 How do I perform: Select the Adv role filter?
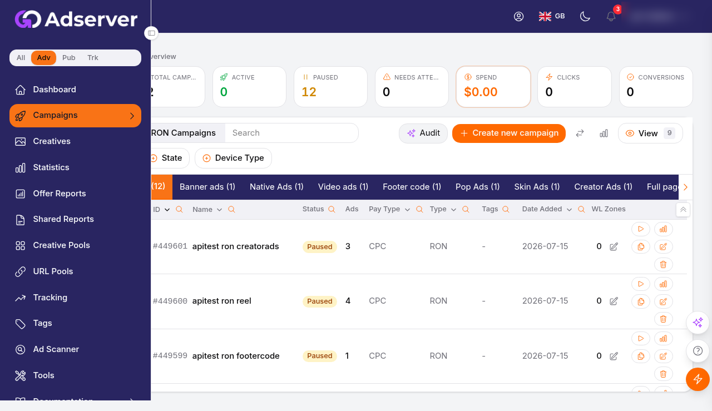coord(43,58)
